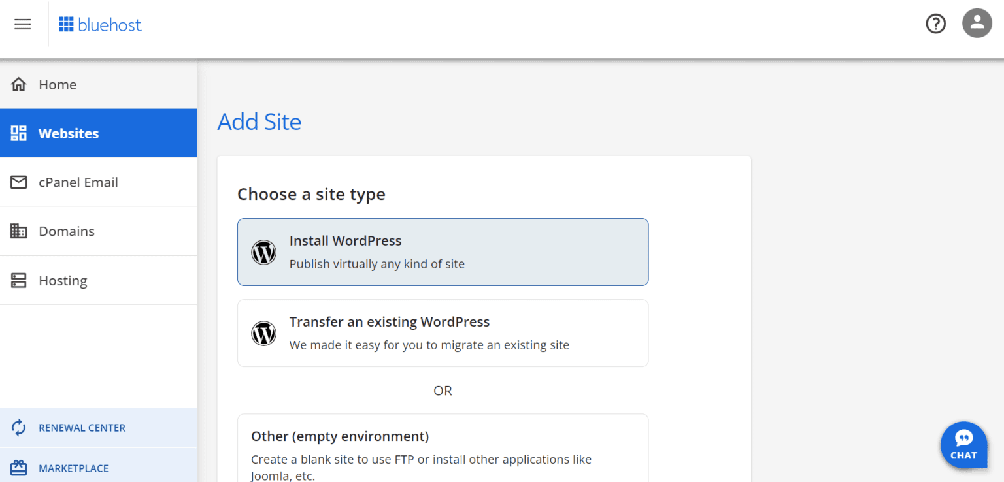
Task: Select Other (empty environment) site type
Action: [443, 448]
